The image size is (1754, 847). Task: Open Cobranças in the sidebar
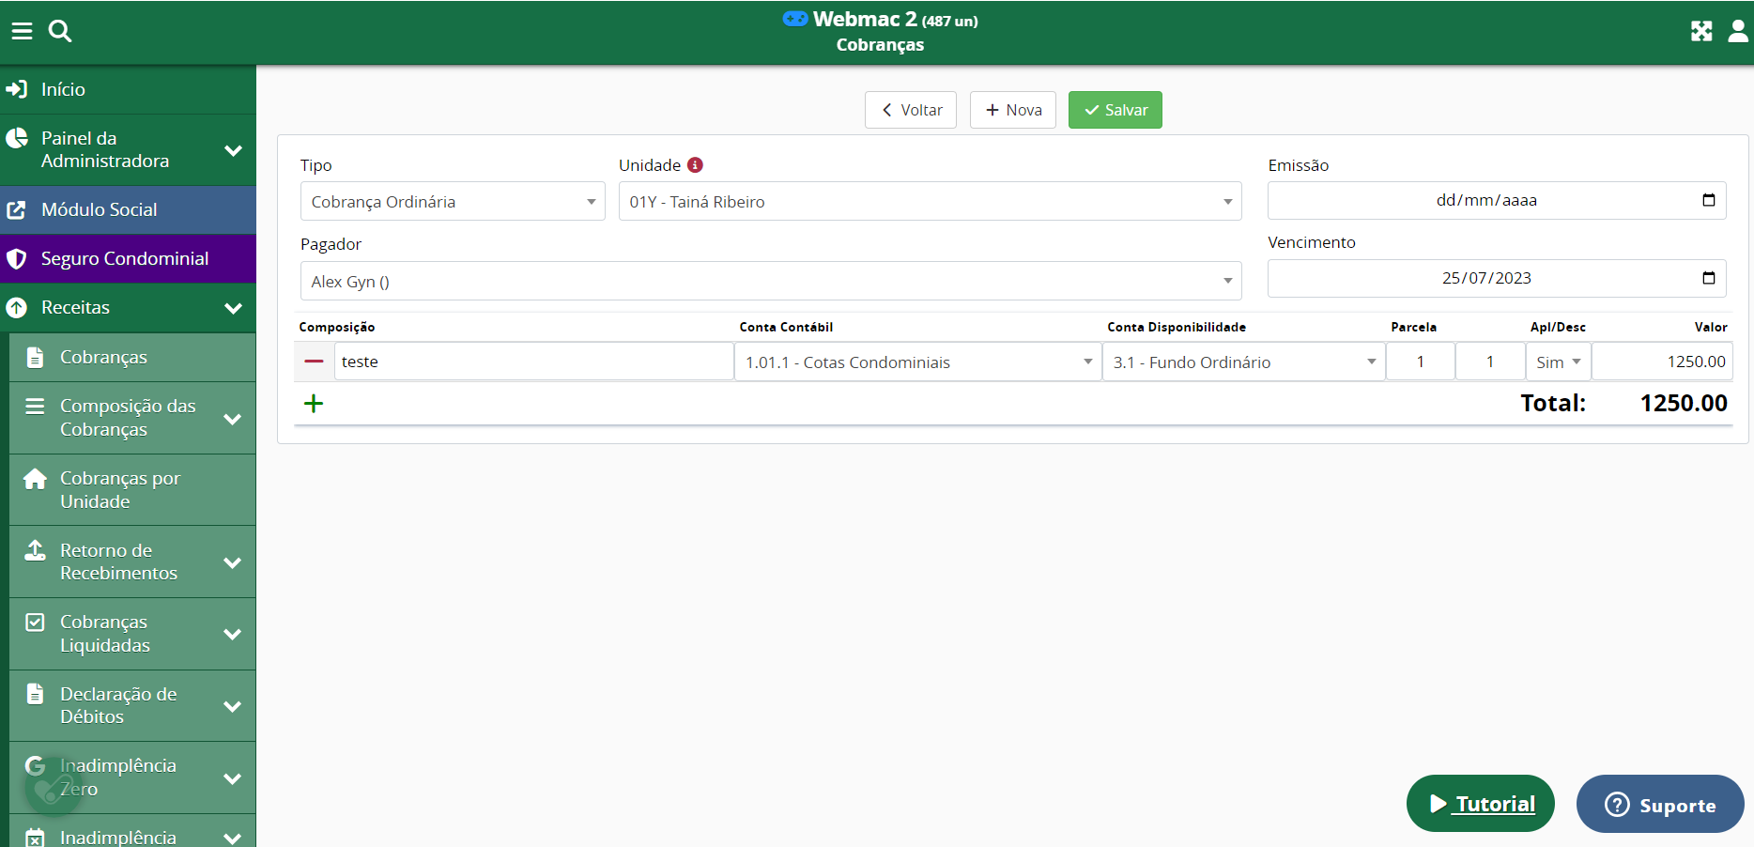click(x=103, y=358)
